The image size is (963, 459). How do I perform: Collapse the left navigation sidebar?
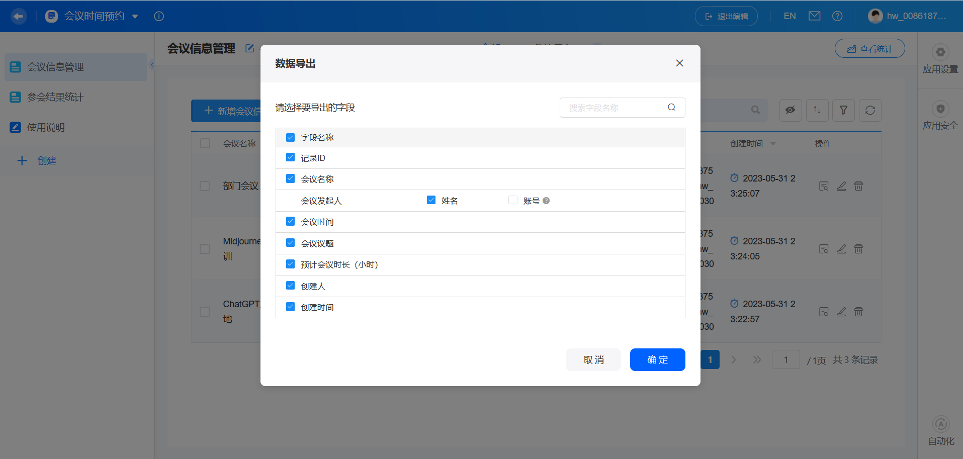[x=152, y=65]
